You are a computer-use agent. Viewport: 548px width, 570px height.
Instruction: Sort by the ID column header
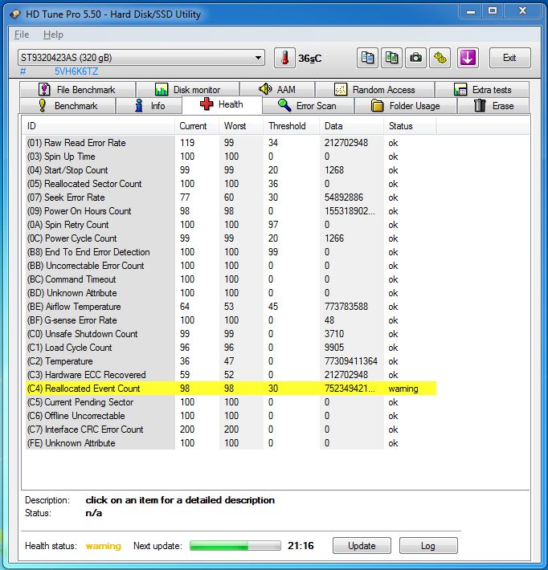point(98,126)
